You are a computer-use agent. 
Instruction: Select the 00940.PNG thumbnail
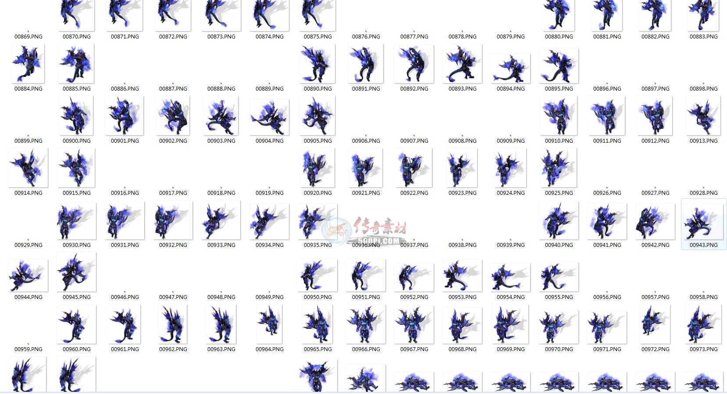tap(559, 221)
